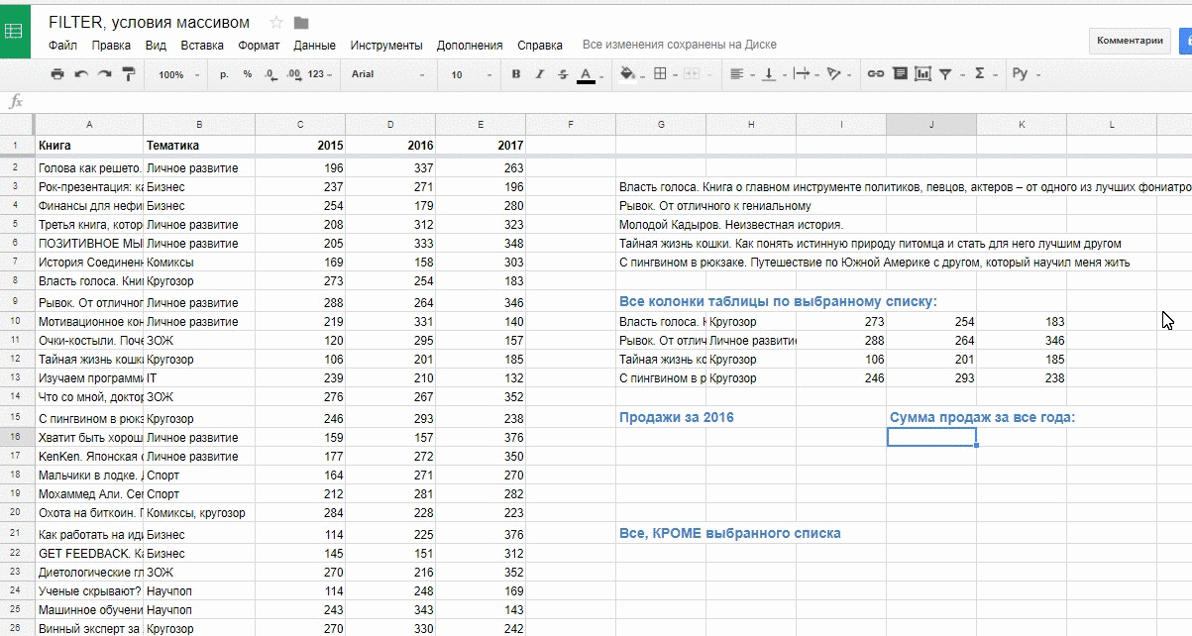Click the value 337 cell

[389, 168]
